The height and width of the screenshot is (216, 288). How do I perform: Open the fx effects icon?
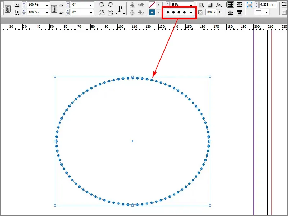[217, 4]
